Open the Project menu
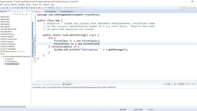 click(35, 5)
